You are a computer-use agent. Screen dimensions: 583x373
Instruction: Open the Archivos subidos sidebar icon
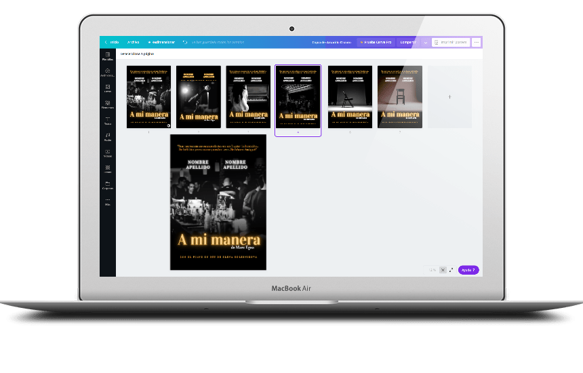click(x=108, y=73)
